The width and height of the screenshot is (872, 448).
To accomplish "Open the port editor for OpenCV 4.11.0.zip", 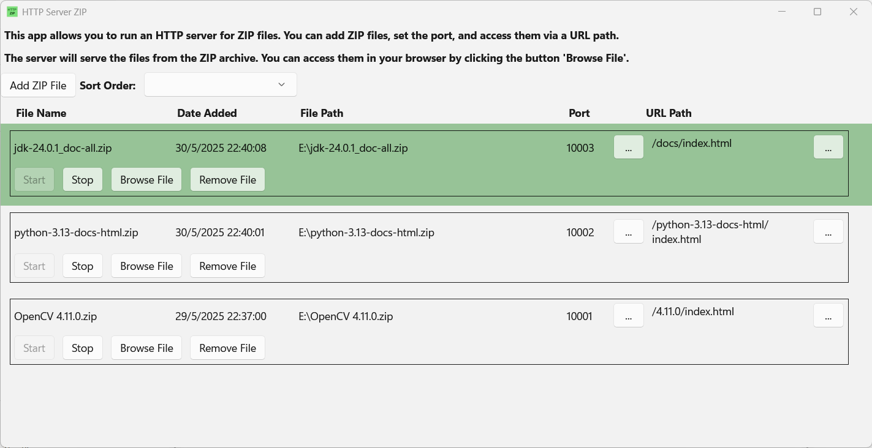I will [628, 315].
